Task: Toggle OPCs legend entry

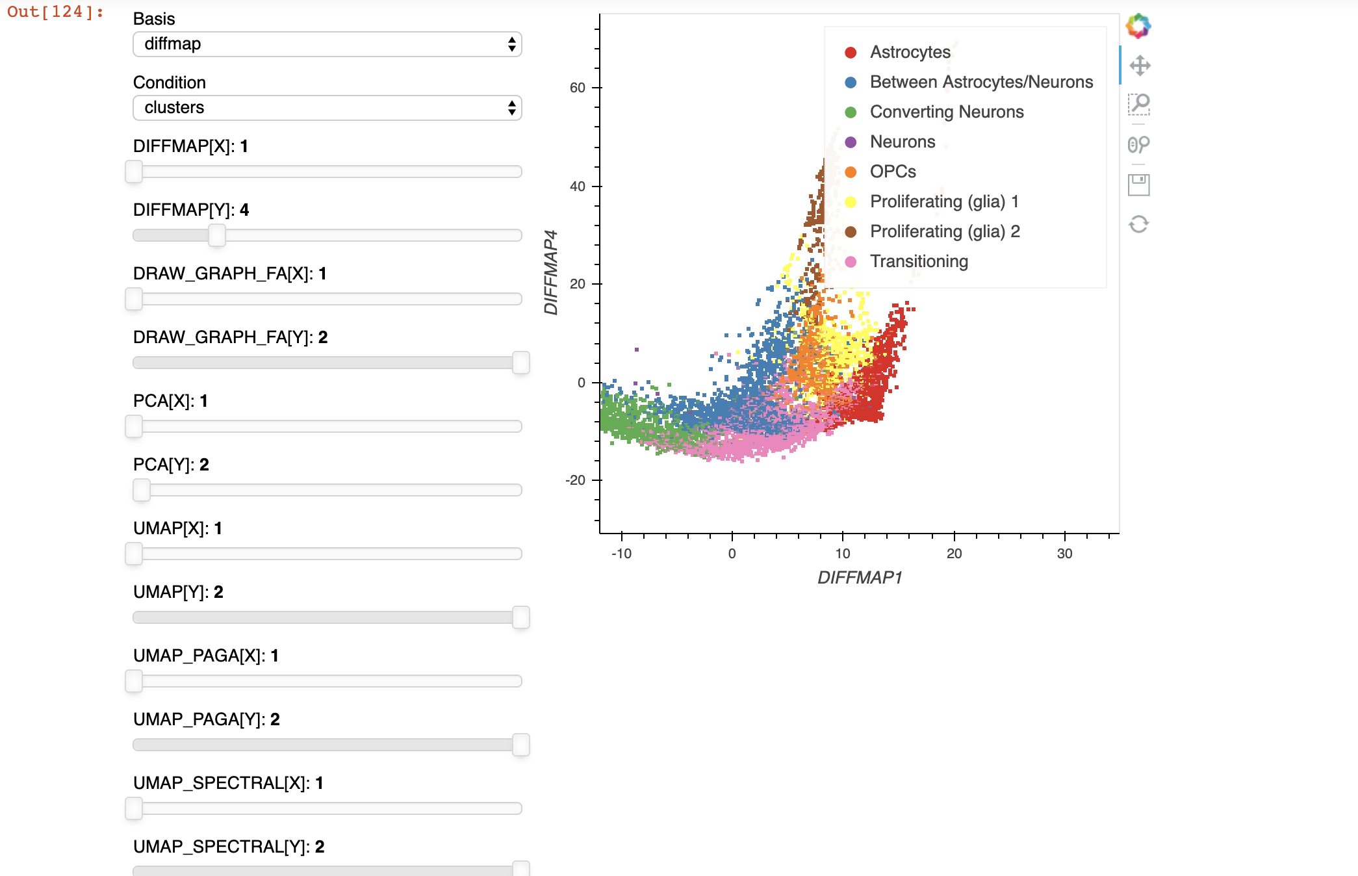Action: click(x=893, y=172)
